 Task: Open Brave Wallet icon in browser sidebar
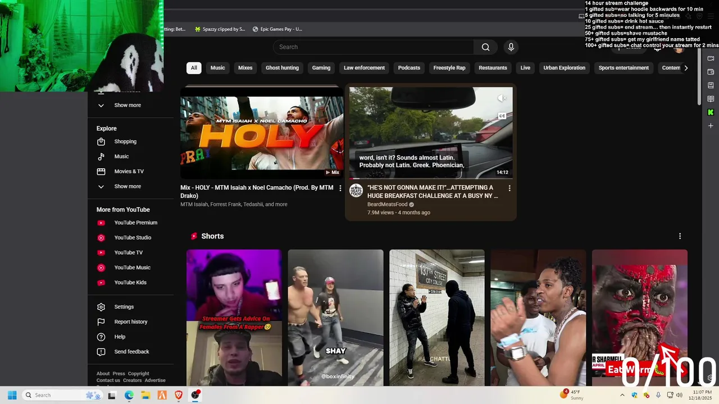(711, 72)
